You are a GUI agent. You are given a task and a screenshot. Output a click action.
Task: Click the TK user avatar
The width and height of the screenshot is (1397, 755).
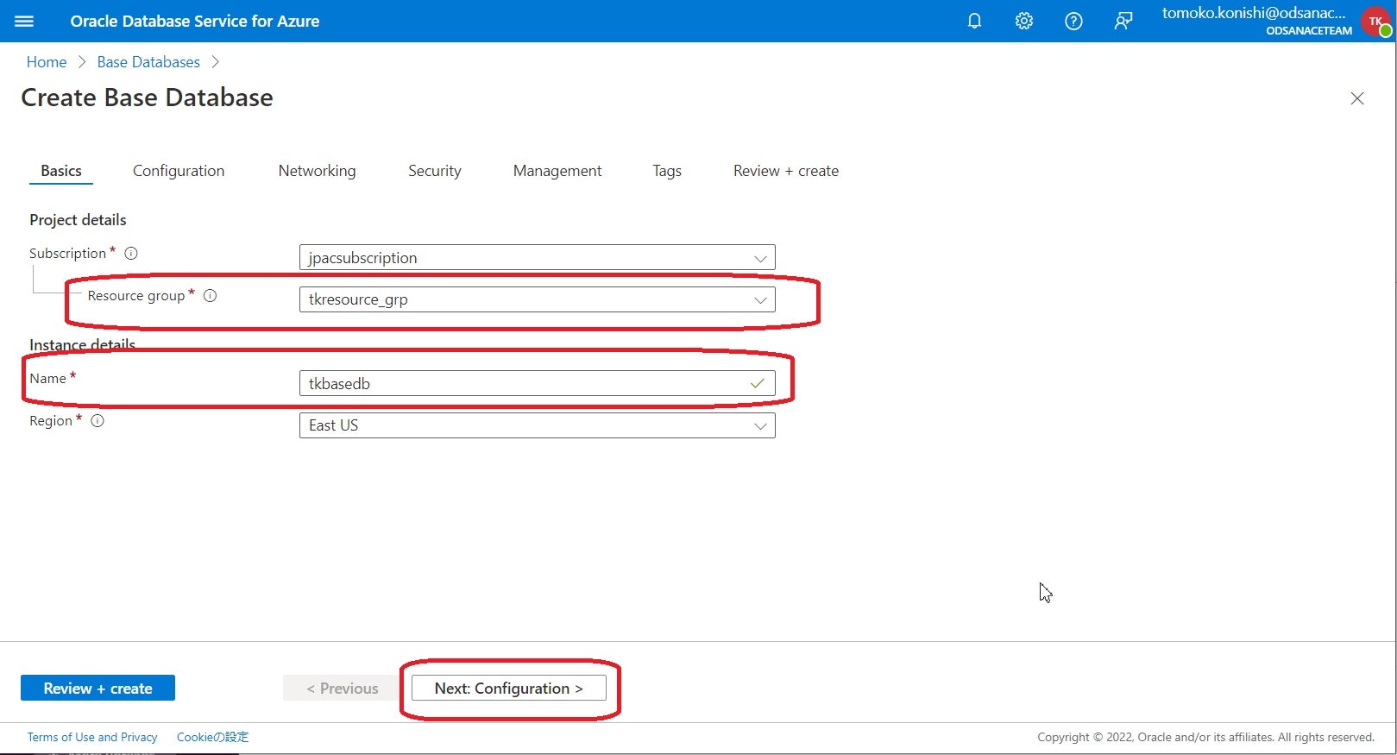click(1376, 22)
